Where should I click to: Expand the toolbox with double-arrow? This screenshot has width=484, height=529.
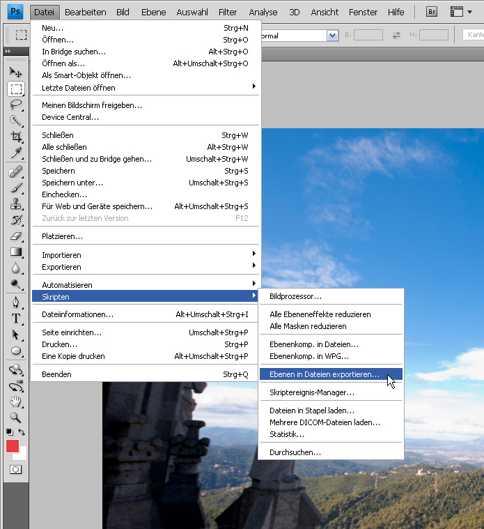point(8,52)
